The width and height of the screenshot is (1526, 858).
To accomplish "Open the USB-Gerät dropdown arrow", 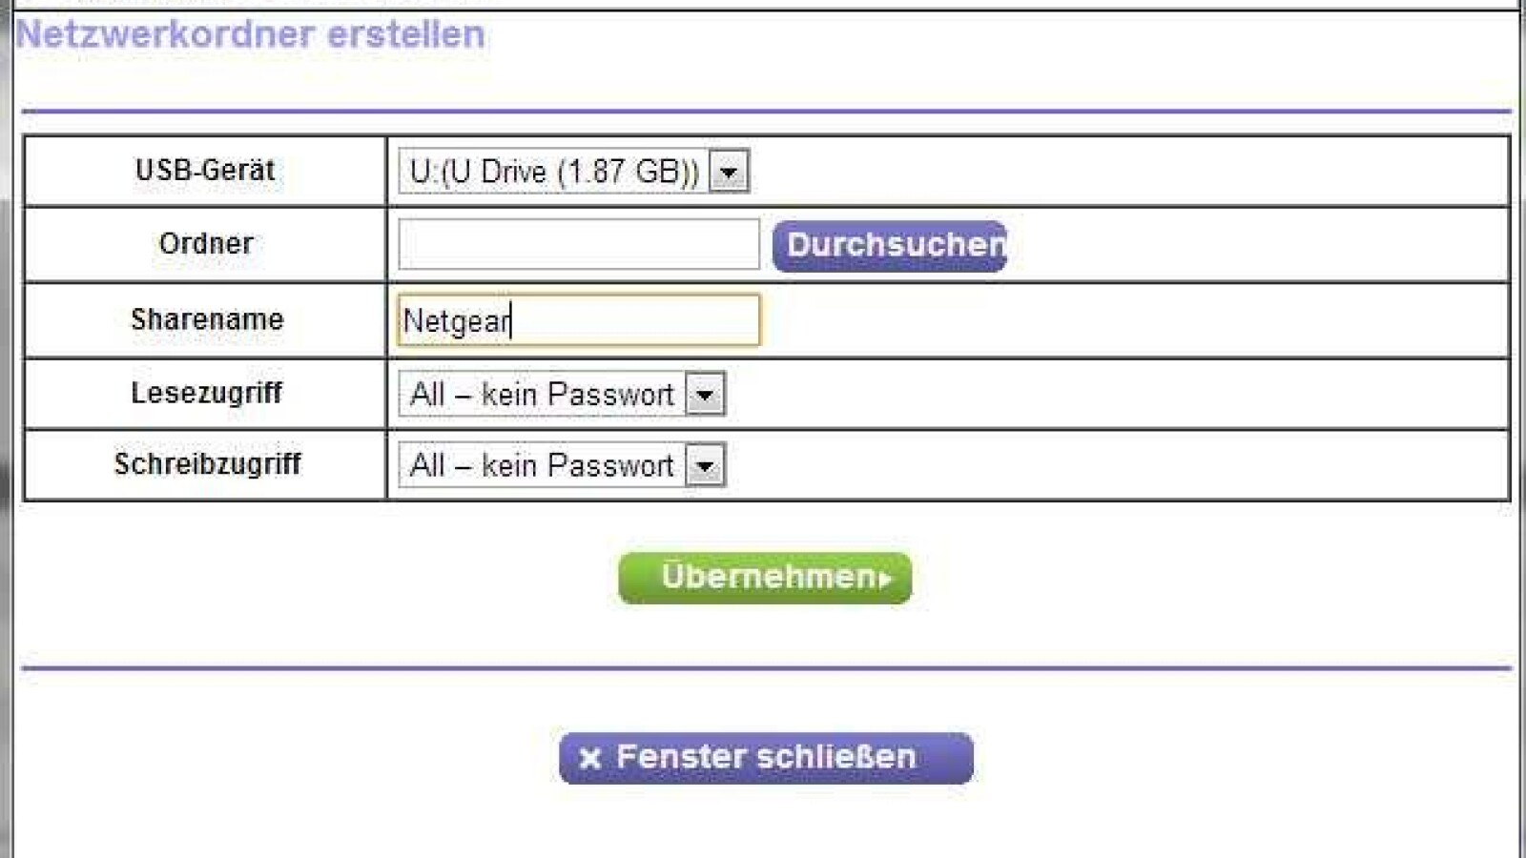I will (730, 171).
